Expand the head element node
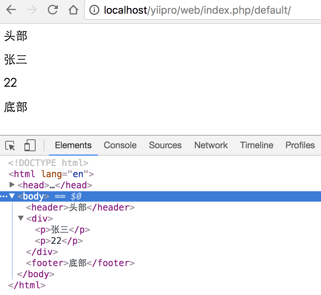321x295 pixels. (12, 185)
